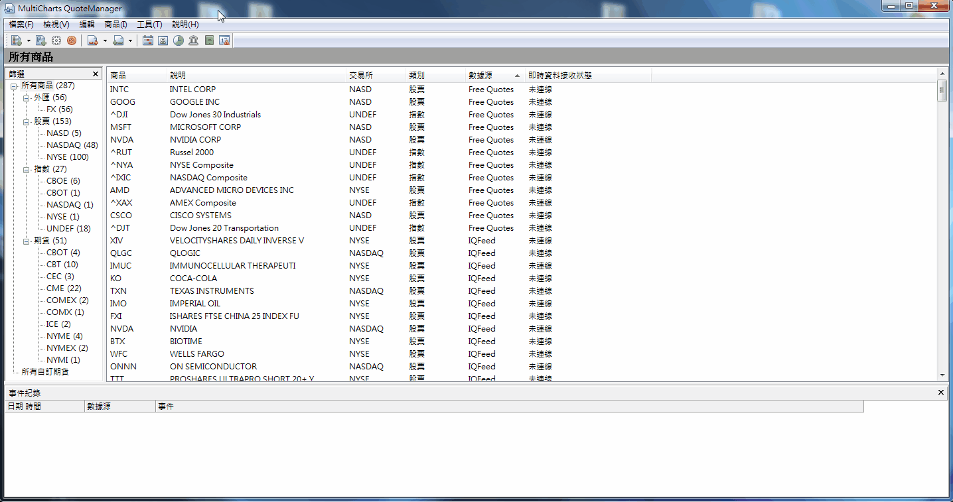
Task: Select CBOE (6) in the filter tree
Action: point(63,181)
